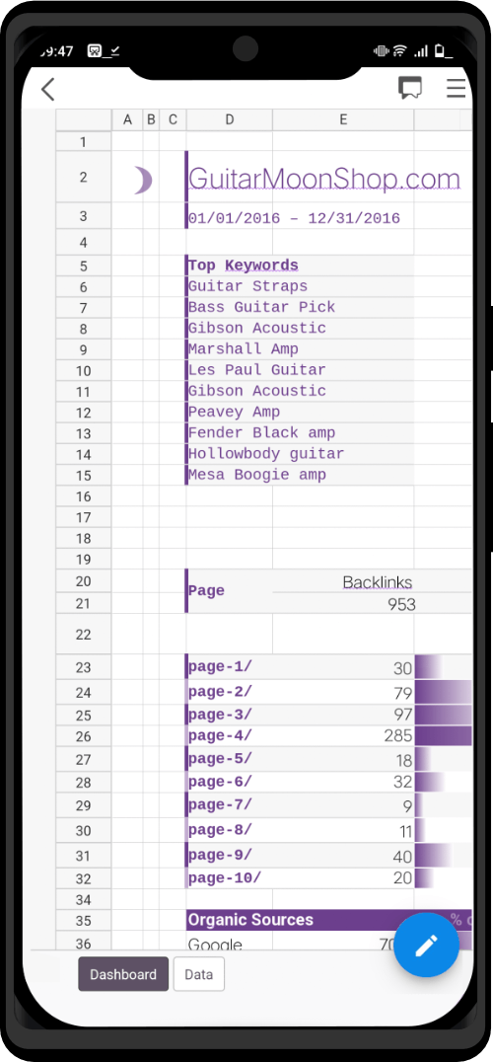Screen dimensions: 493x1062
Task: Tap the Wi-Fi status bar icon
Action: click(x=399, y=50)
